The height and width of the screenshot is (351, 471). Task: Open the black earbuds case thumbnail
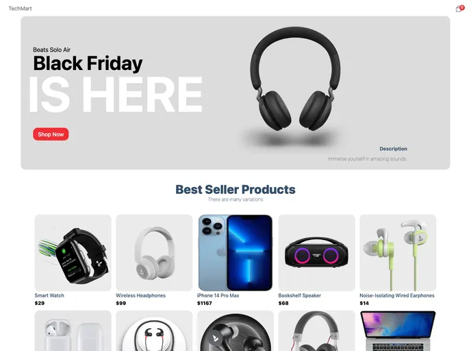coord(235,331)
